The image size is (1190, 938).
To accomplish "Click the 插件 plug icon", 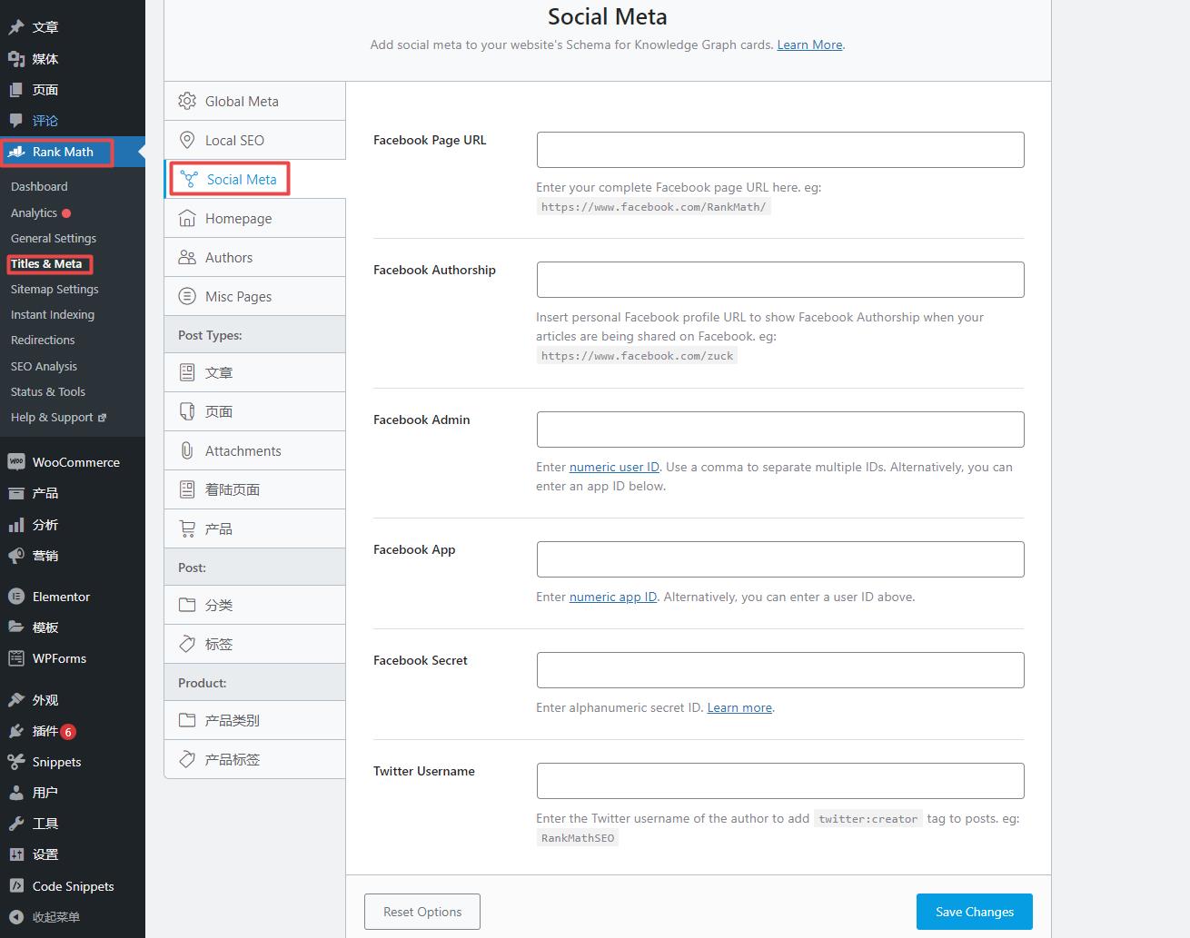I will (16, 731).
